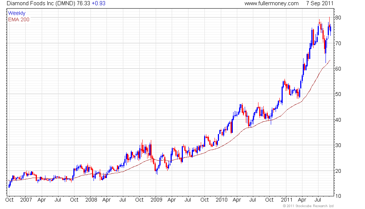Click the 2011 label on time axis
Viewport: 365px width, 209px height.
tap(286, 200)
